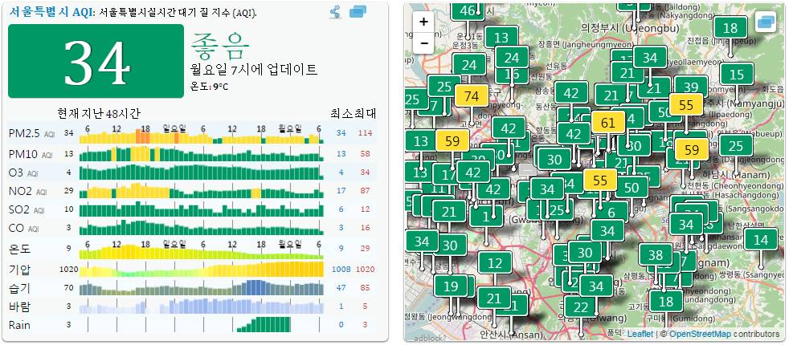Select the green 15 map marker
The width and height of the screenshot is (789, 345).
tap(737, 75)
